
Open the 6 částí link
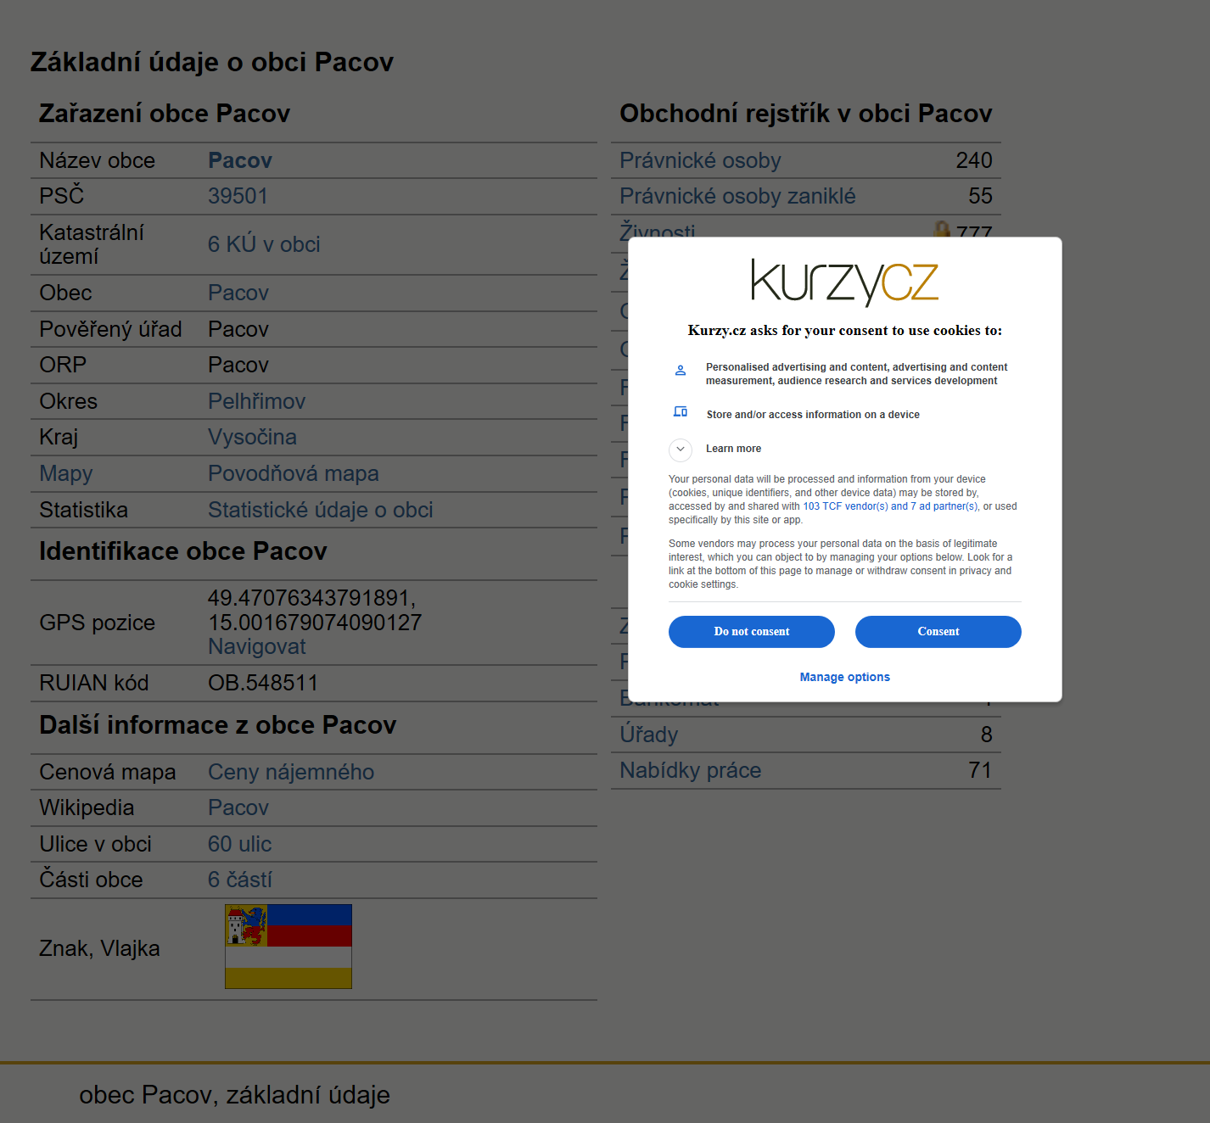240,880
